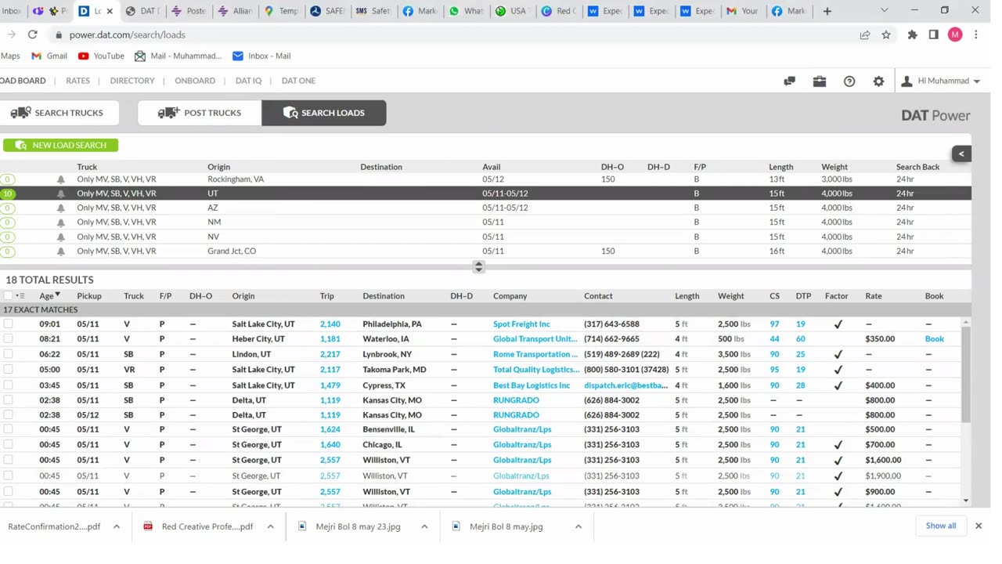
Task: Click the alarm bell for UT search
Action: pos(61,193)
